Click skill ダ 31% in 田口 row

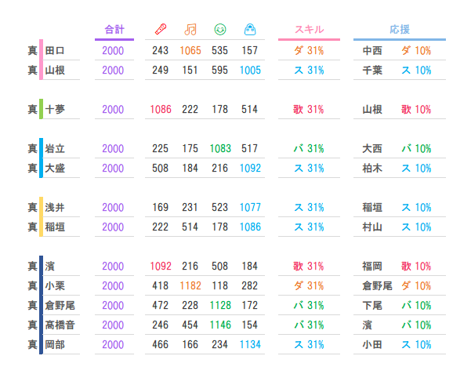[x=309, y=50]
